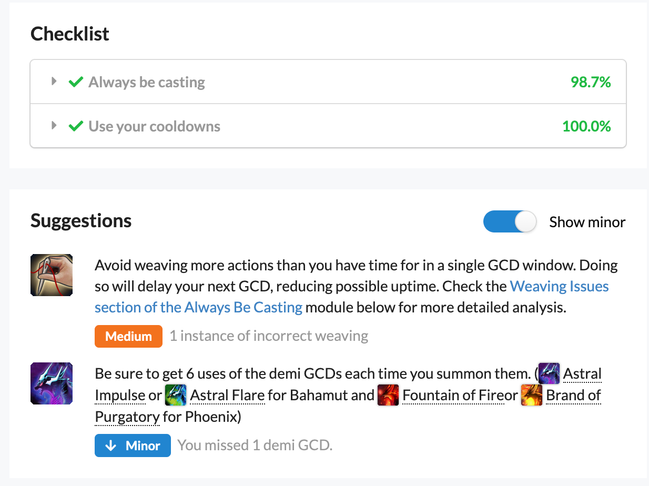Click the 100.0% cooldowns score
Viewport: 649px width, 486px height.
586,126
